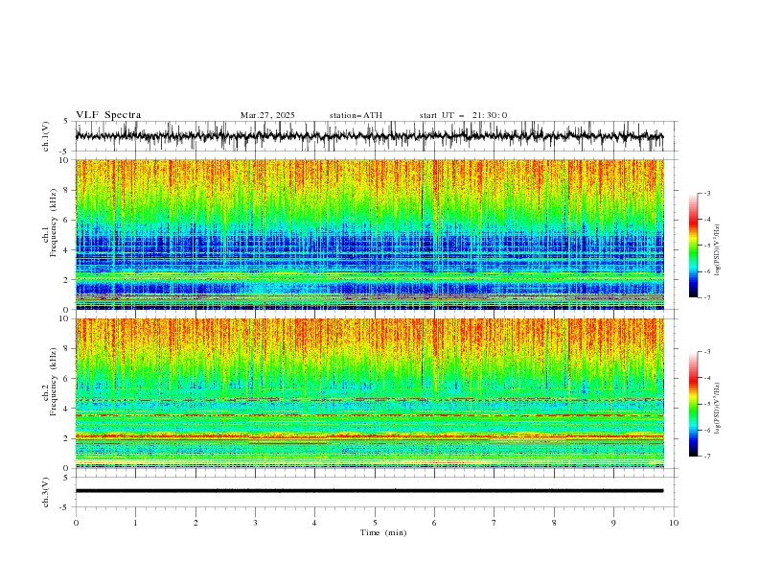The height and width of the screenshot is (587, 759).
Task: Click the ch.1 voltage waveform trace
Action: 369,136
